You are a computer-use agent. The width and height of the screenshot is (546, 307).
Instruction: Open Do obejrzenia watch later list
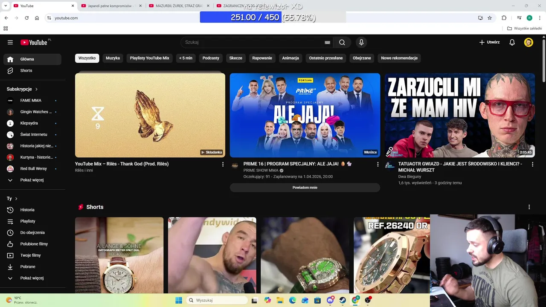coord(32,232)
